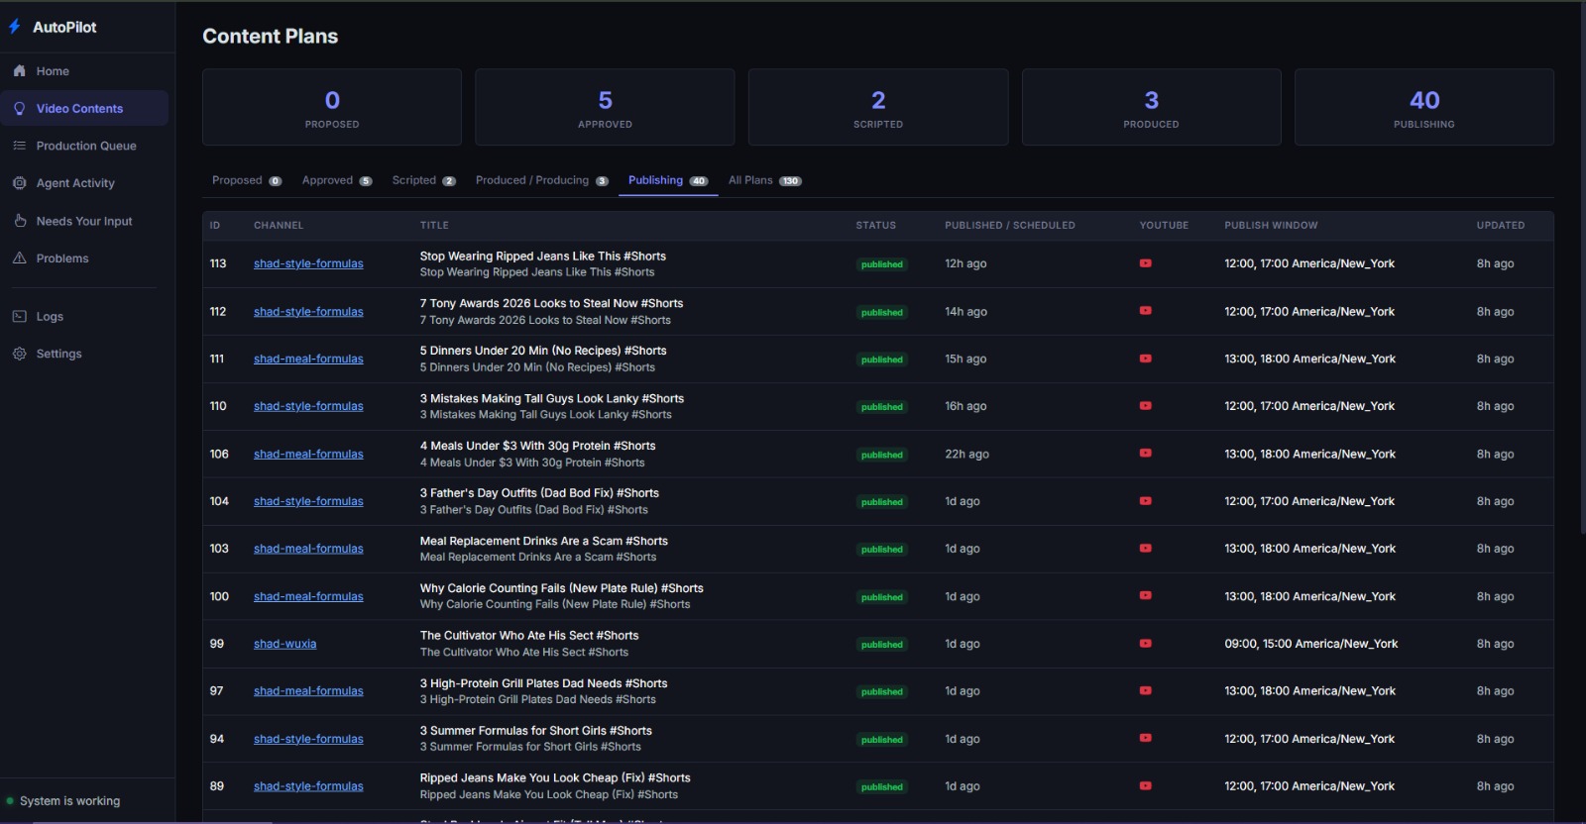Image resolution: width=1586 pixels, height=824 pixels.
Task: Open Settings via the gear icon
Action: [19, 354]
